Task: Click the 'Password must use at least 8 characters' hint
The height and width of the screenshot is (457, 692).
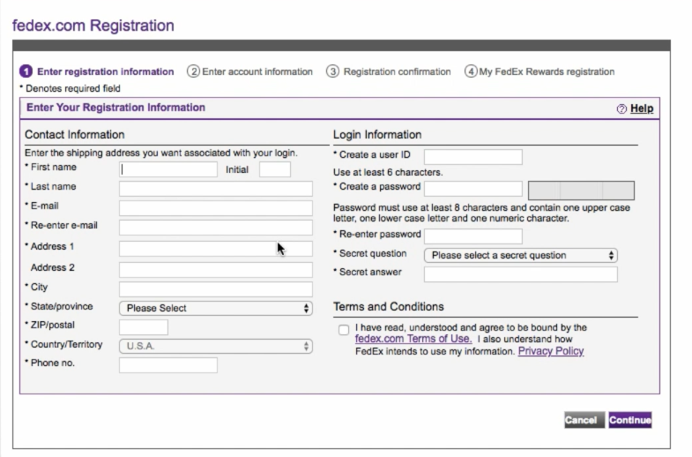Action: (x=481, y=213)
